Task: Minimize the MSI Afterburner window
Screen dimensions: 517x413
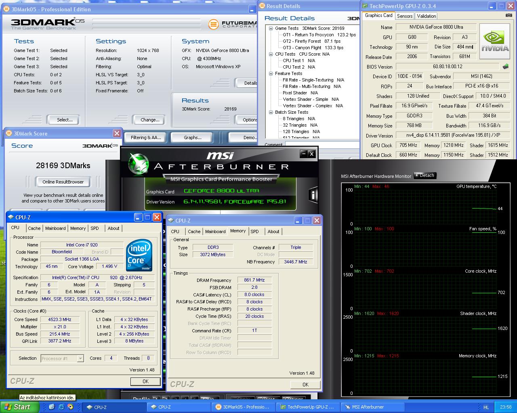Action: [303, 154]
